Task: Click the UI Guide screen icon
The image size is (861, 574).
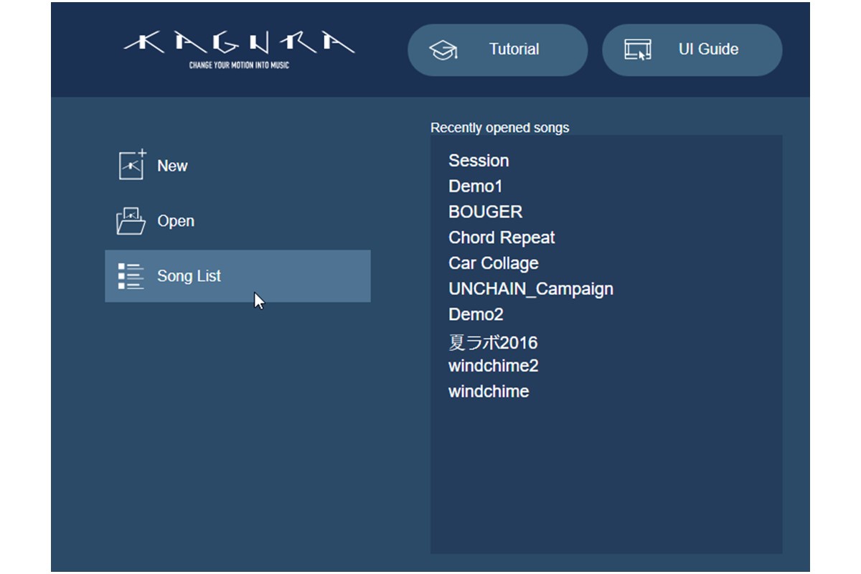Action: [x=638, y=50]
